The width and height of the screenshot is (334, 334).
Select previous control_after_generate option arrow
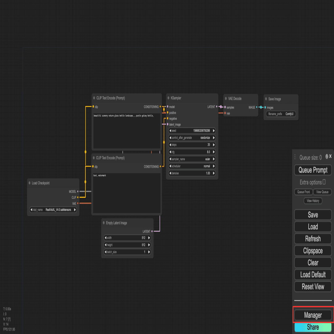tap(170, 138)
